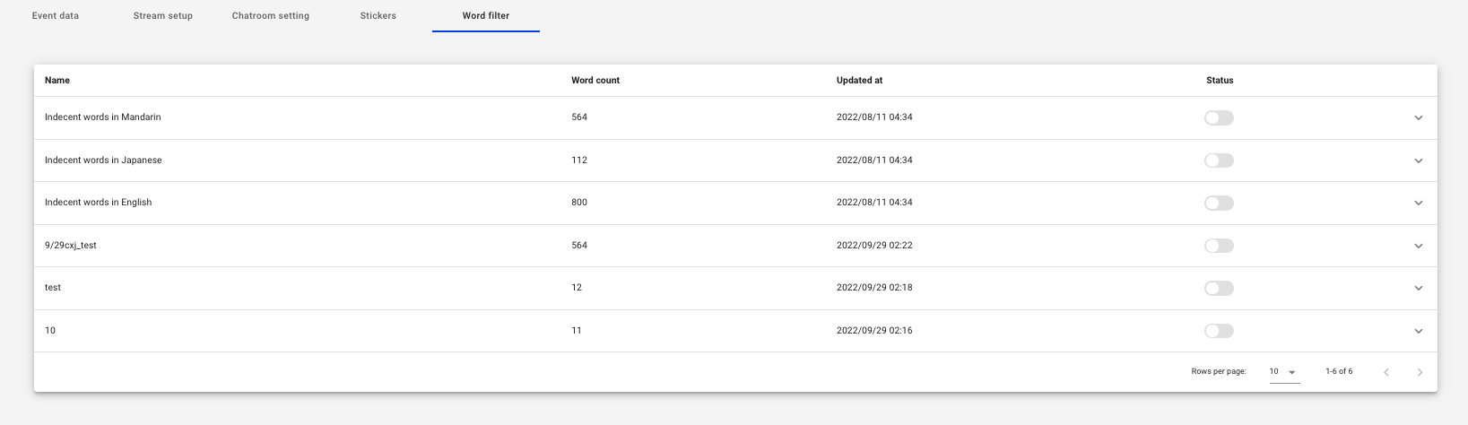Expand the 'test' filter row chevron

(1419, 289)
